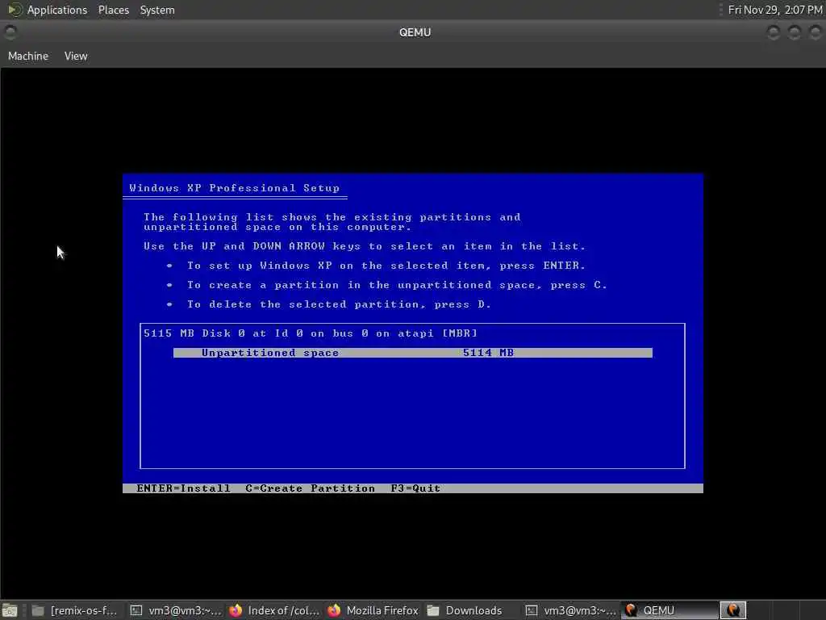The image size is (826, 620).
Task: Switch to the first vm3@vm3 terminal window
Action: (x=176, y=610)
